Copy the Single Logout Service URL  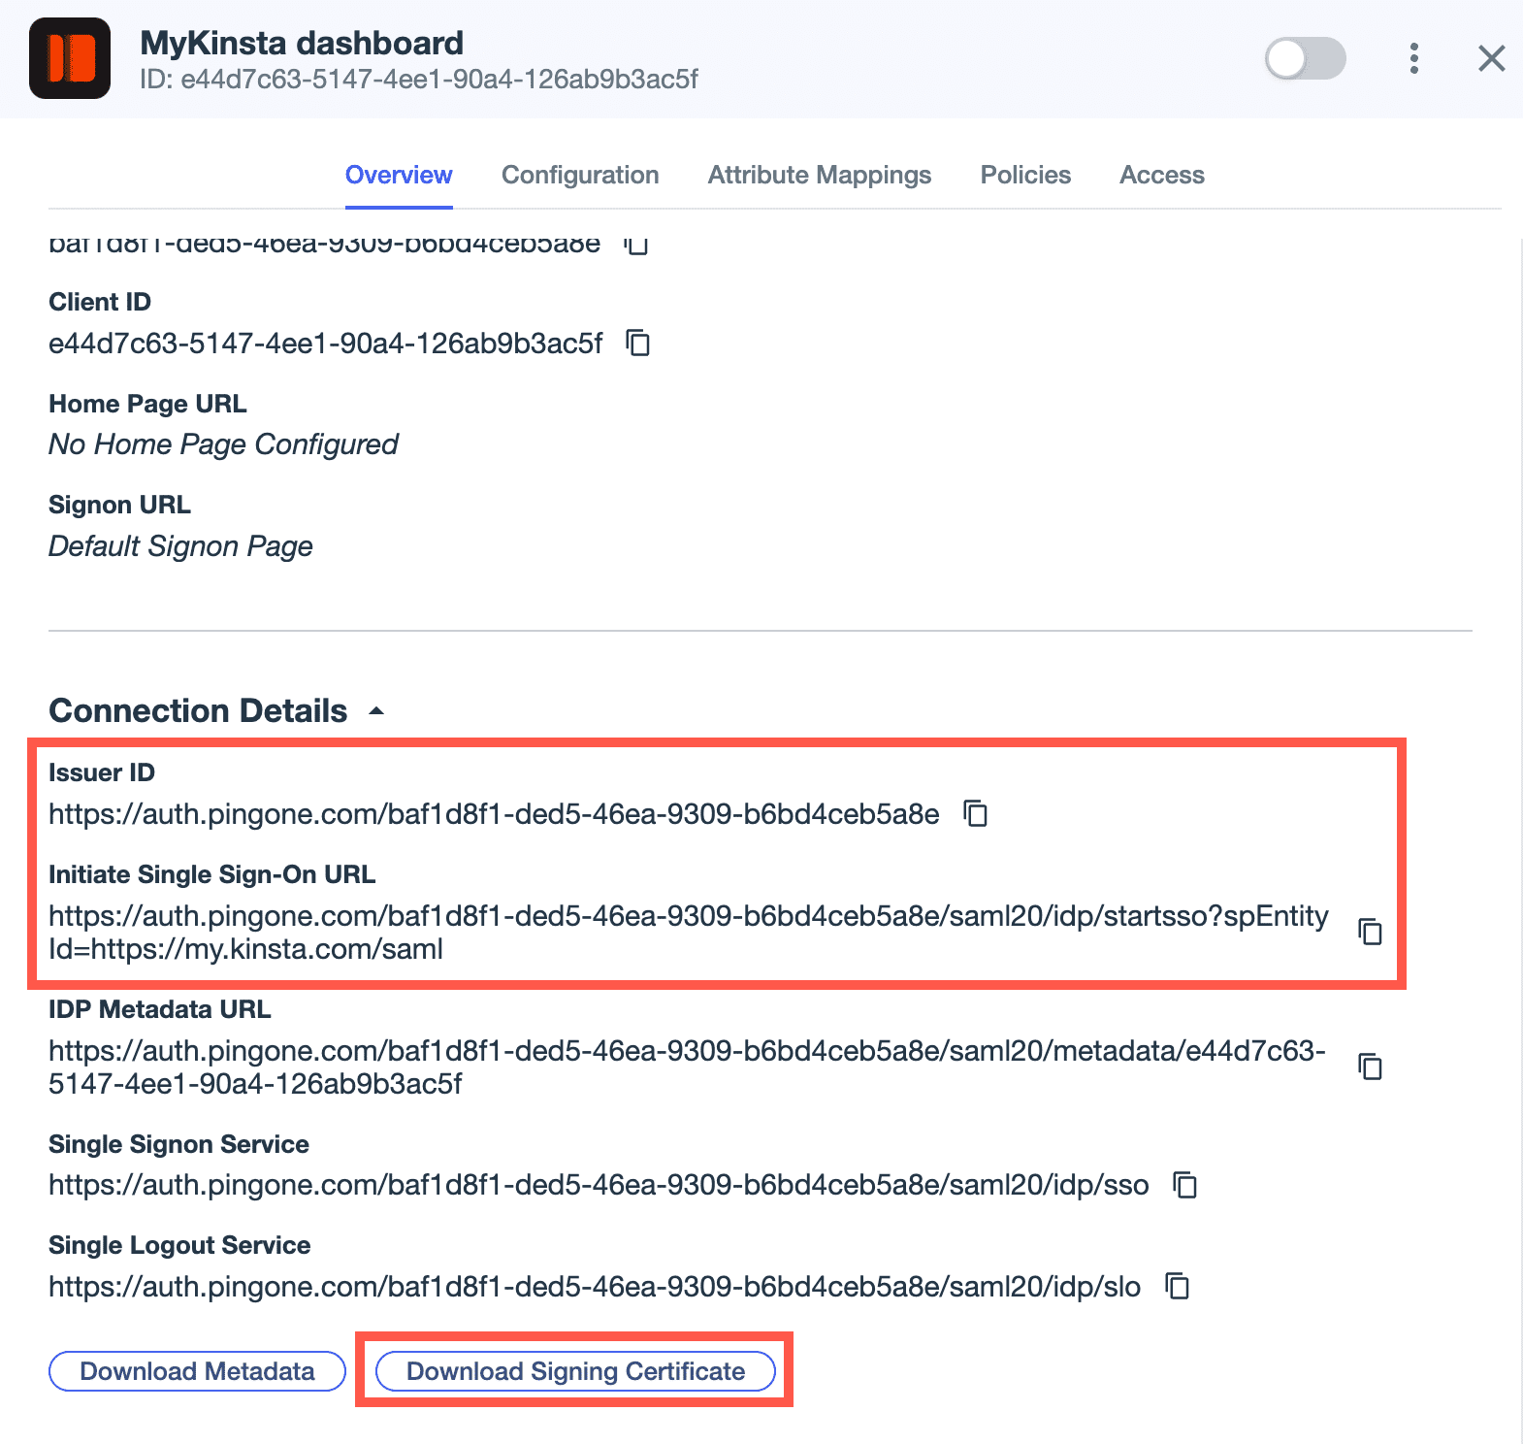[x=1177, y=1288]
